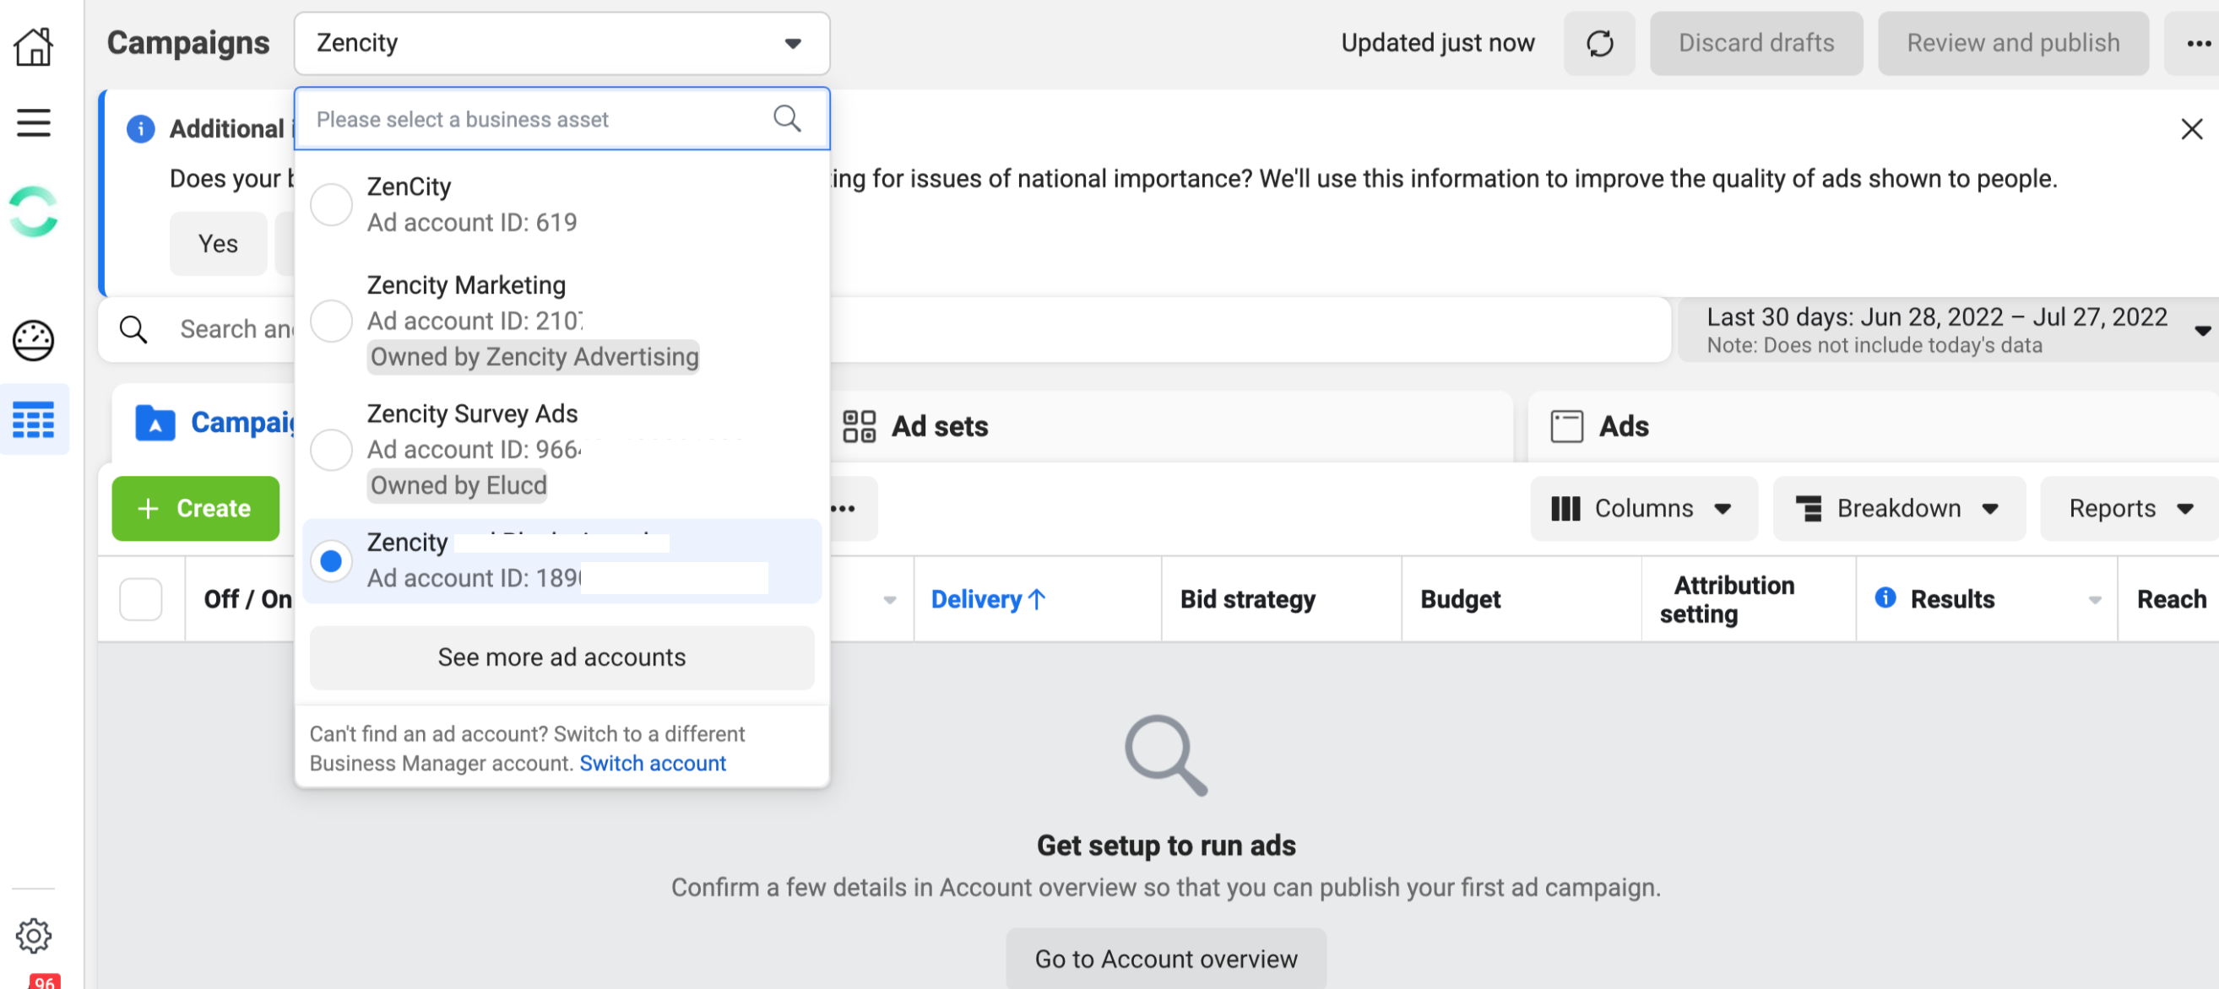
Task: Switch to the Campaigns tab
Action: pyautogui.click(x=203, y=423)
